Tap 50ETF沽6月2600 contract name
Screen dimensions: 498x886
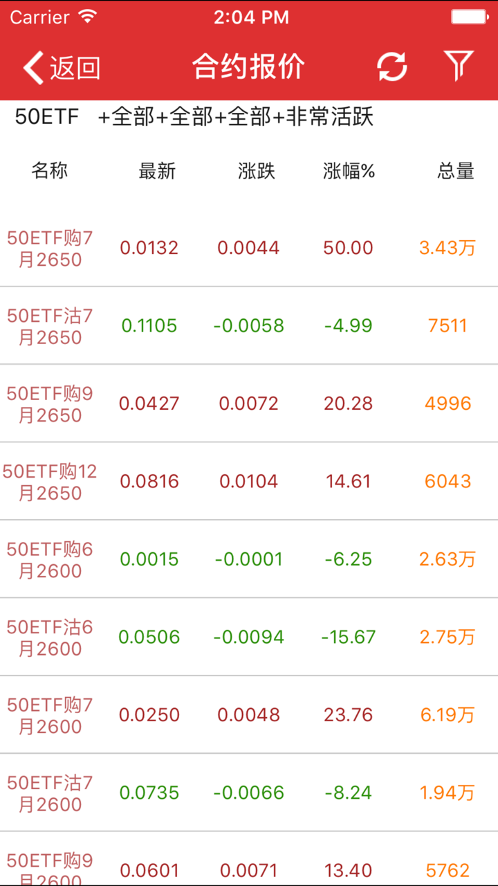pos(50,637)
